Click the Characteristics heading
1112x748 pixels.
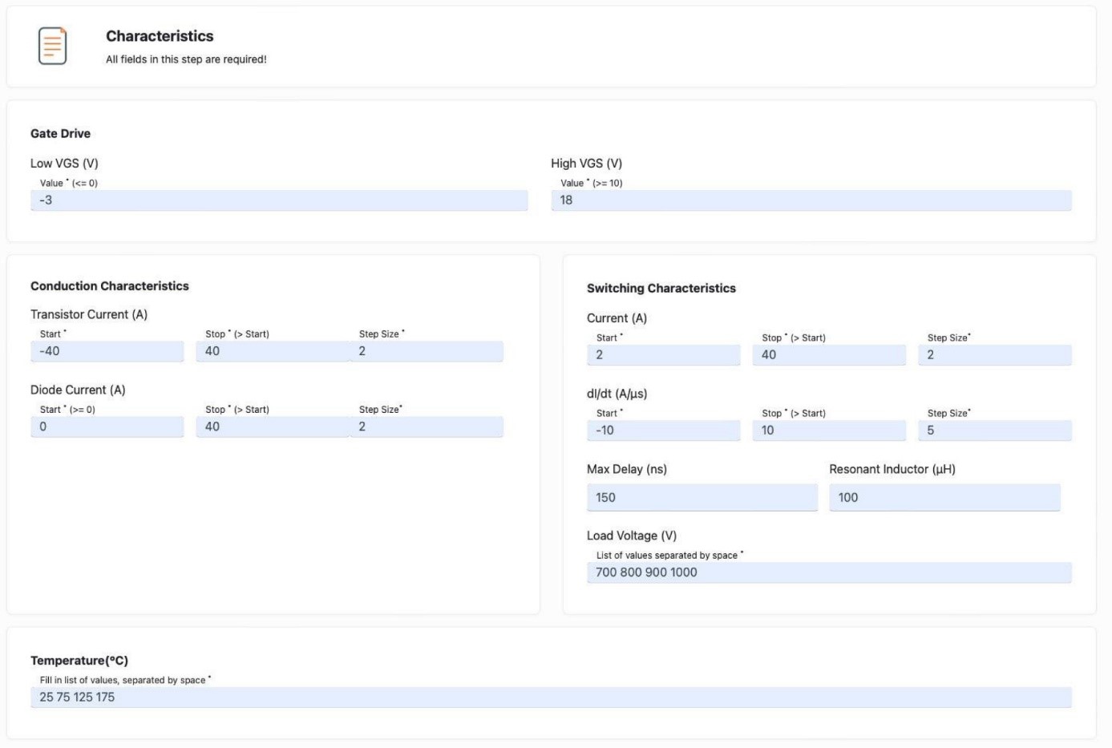[160, 36]
